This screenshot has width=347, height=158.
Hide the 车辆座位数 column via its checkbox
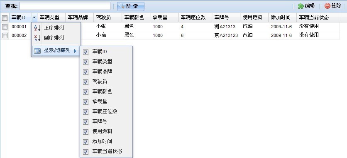86,112
